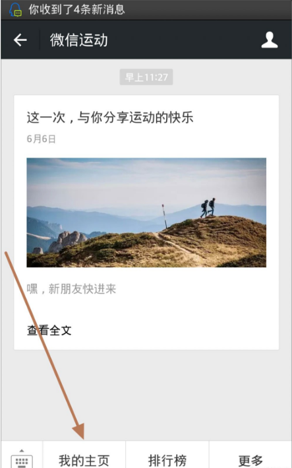The height and width of the screenshot is (468, 292).
Task: Tap the message notification icon in status bar
Action: [15, 9]
